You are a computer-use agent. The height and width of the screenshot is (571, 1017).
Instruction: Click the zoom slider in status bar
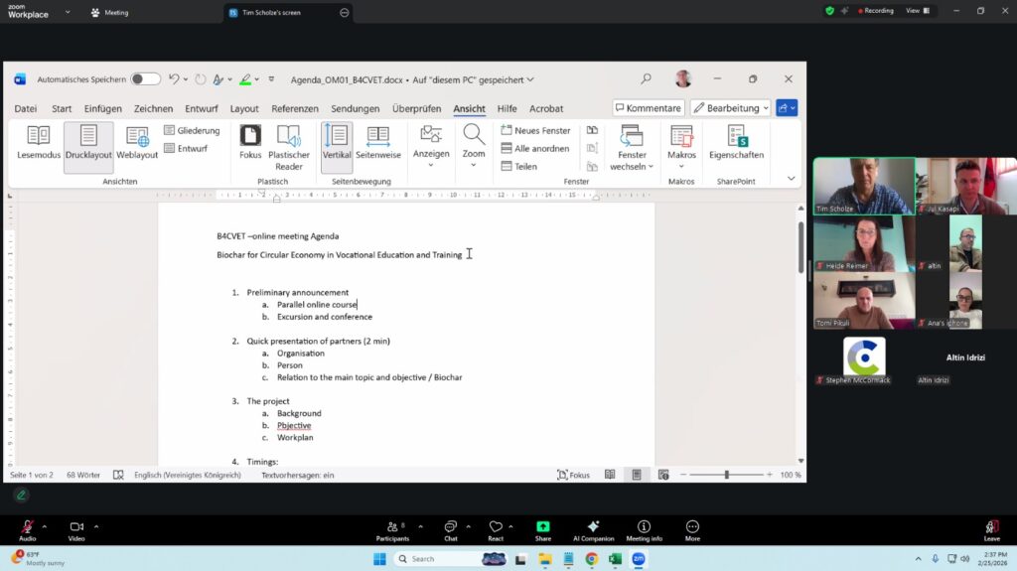726,475
